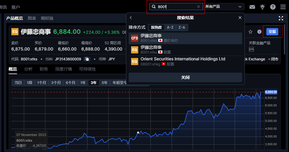
Task: Click the blue 交易 trade button
Action: tap(272, 31)
